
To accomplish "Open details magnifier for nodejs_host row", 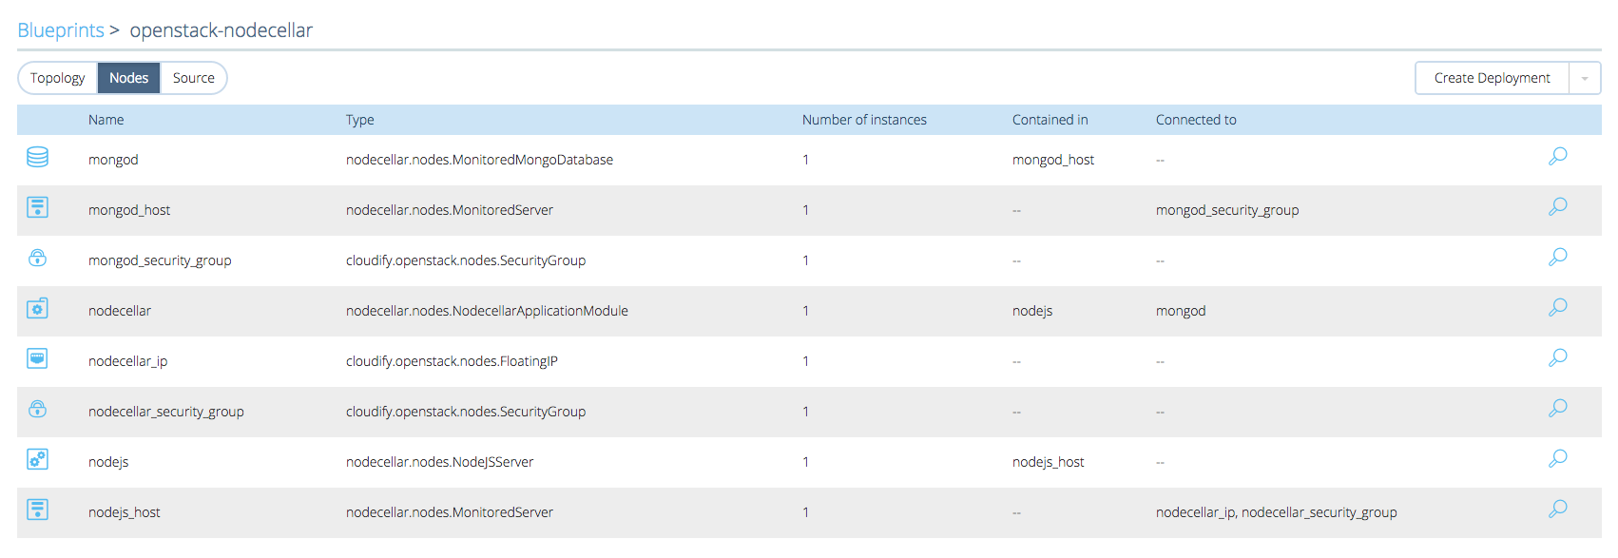I will tap(1557, 510).
